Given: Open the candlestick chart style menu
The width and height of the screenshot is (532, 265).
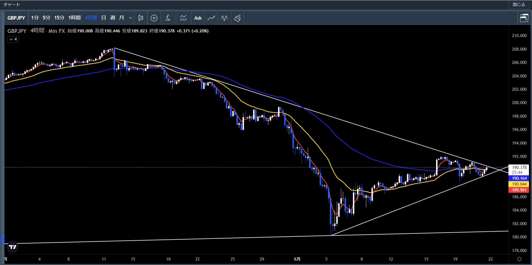Looking at the screenshot, I should (x=141, y=18).
